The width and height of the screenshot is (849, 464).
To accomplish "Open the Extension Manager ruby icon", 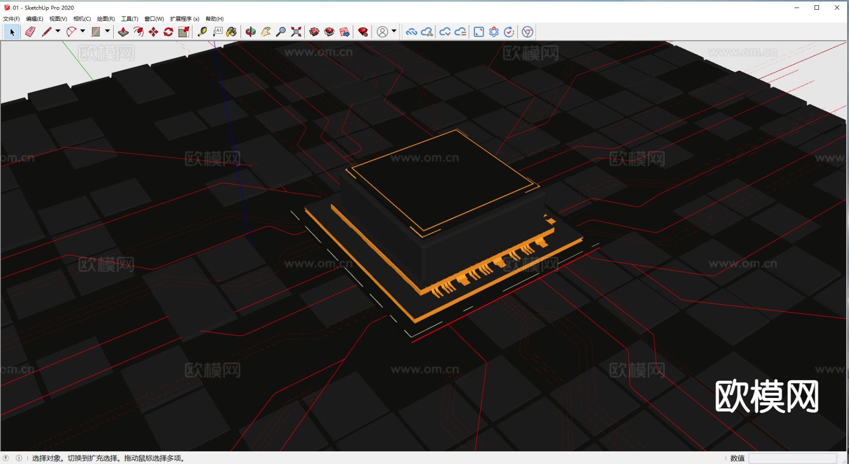I will 363,32.
